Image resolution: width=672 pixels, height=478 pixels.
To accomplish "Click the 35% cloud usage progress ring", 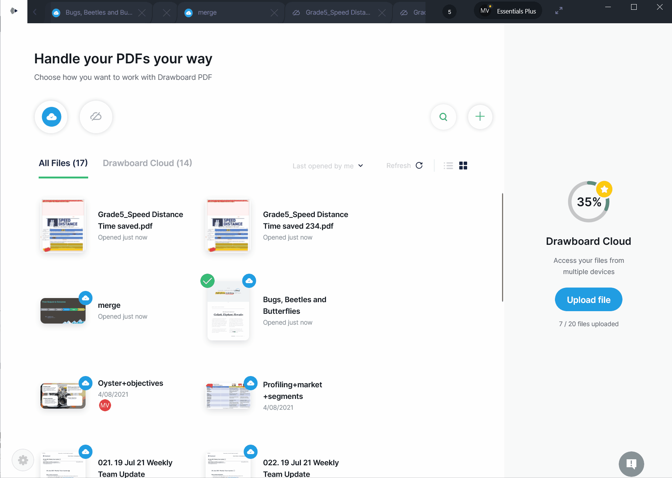I will (x=589, y=202).
